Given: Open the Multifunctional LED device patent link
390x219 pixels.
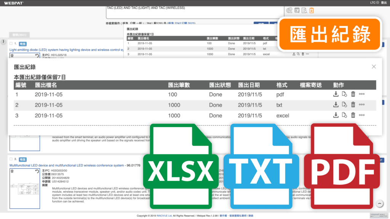Looking at the screenshot, I should click(66, 165).
